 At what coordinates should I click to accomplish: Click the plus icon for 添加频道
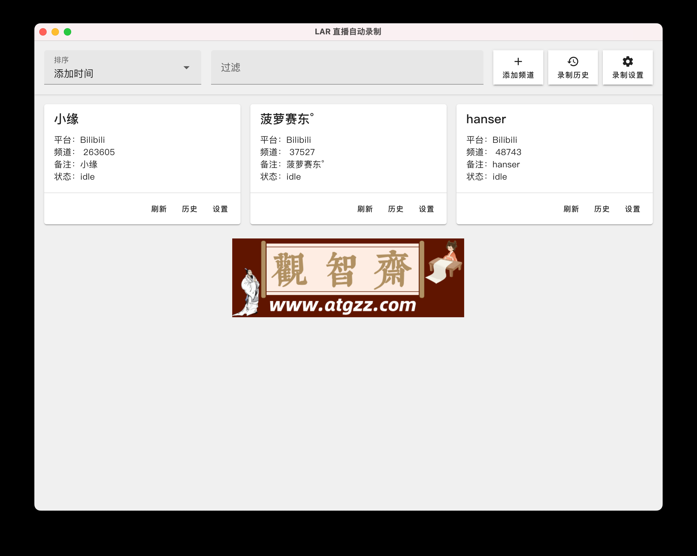518,61
